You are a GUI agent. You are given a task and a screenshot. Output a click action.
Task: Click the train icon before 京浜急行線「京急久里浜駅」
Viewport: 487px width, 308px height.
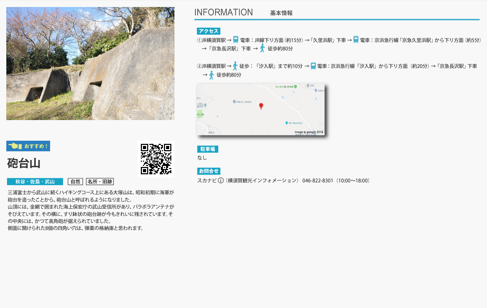[356, 40]
